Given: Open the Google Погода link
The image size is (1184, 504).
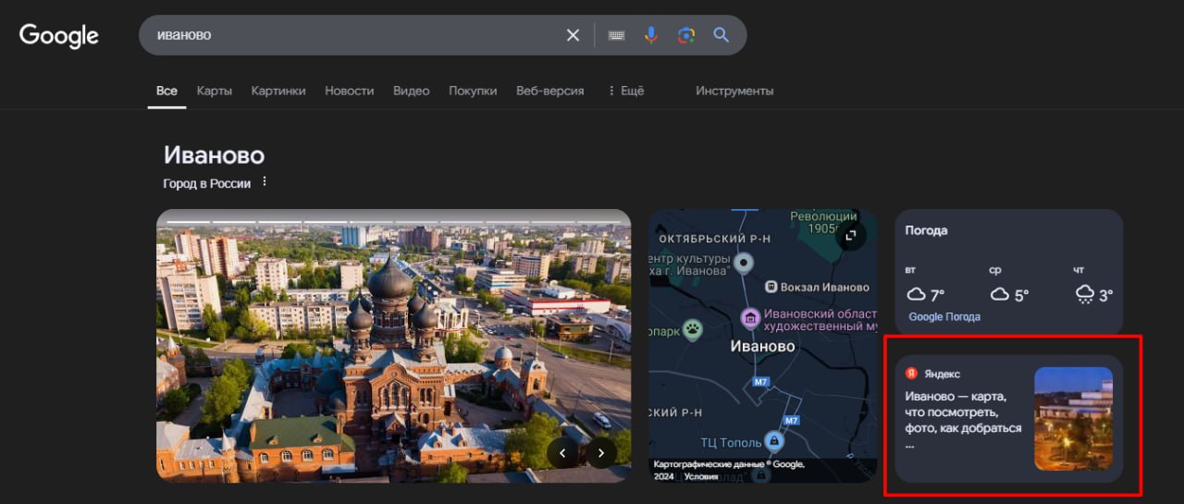Looking at the screenshot, I should pyautogui.click(x=944, y=317).
